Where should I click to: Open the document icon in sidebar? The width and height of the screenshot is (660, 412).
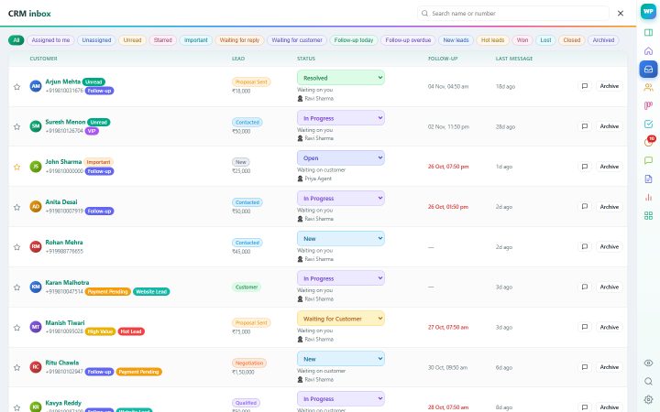648,179
